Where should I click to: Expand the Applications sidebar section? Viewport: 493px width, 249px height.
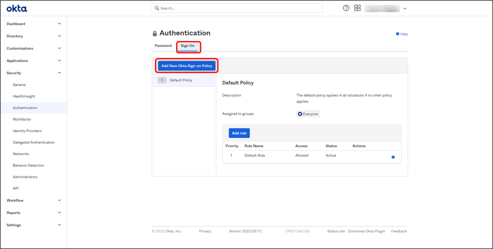pos(33,61)
